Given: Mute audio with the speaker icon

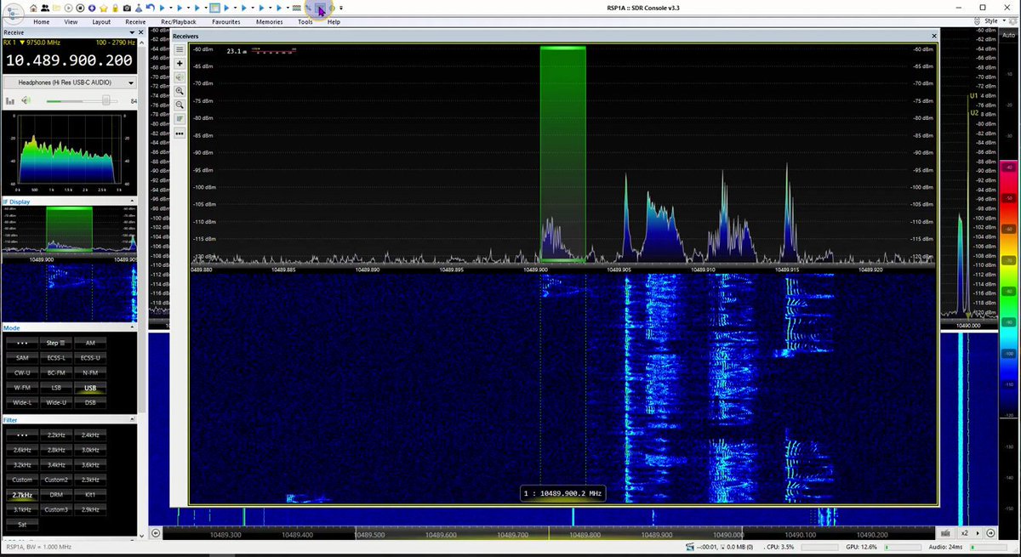Looking at the screenshot, I should (x=26, y=100).
